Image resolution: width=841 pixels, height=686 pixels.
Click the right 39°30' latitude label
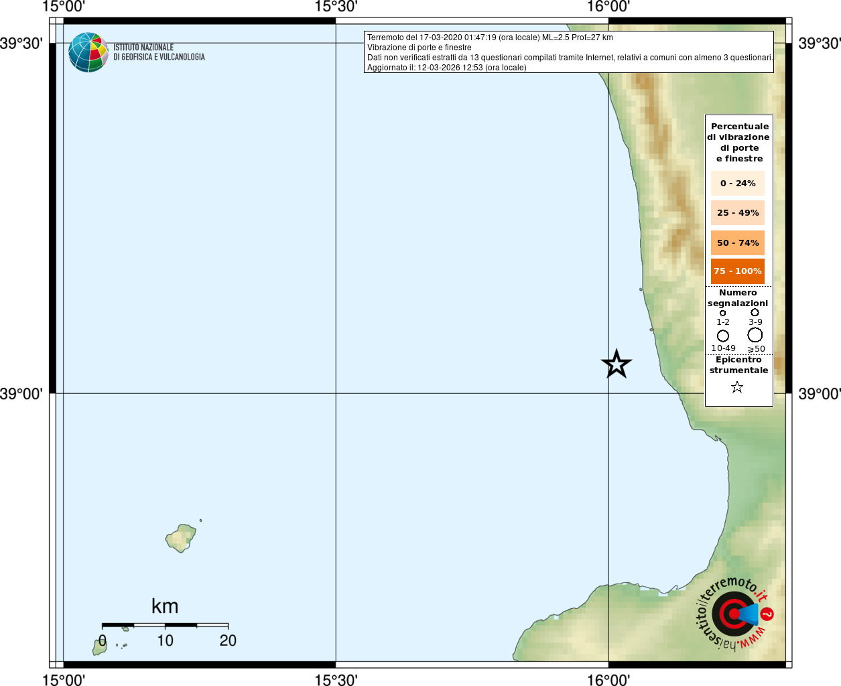pos(820,44)
